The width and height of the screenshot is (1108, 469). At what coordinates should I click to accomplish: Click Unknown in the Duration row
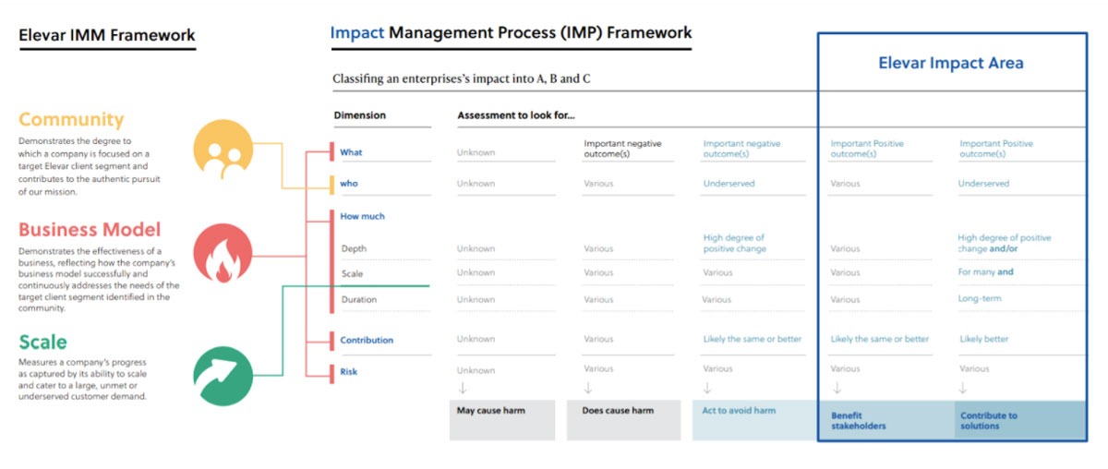point(476,299)
